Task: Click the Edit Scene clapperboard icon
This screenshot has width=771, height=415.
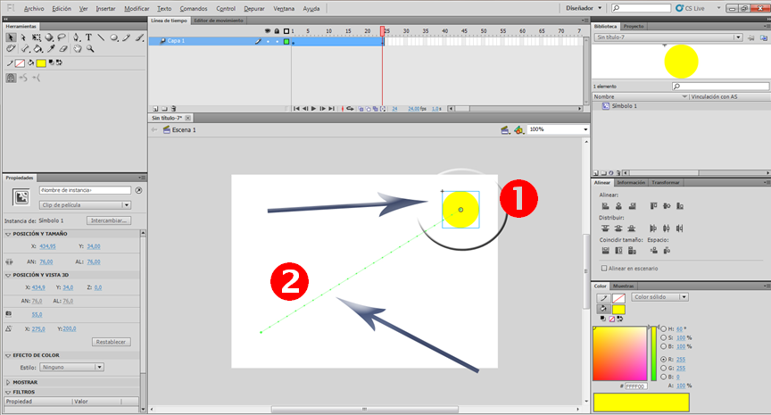Action: click(504, 129)
